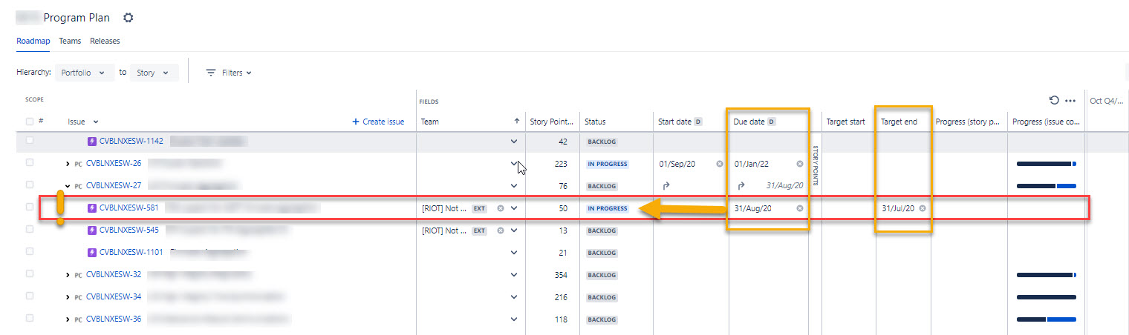The width and height of the screenshot is (1129, 335).
Task: Click PC issue-type icon of CVBLNXESW-32
Action: point(79,275)
